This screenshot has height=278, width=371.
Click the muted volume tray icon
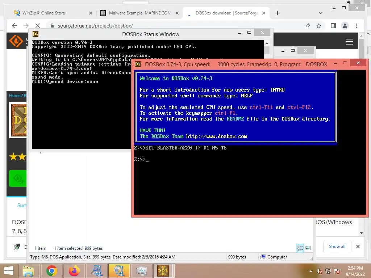[320, 271]
